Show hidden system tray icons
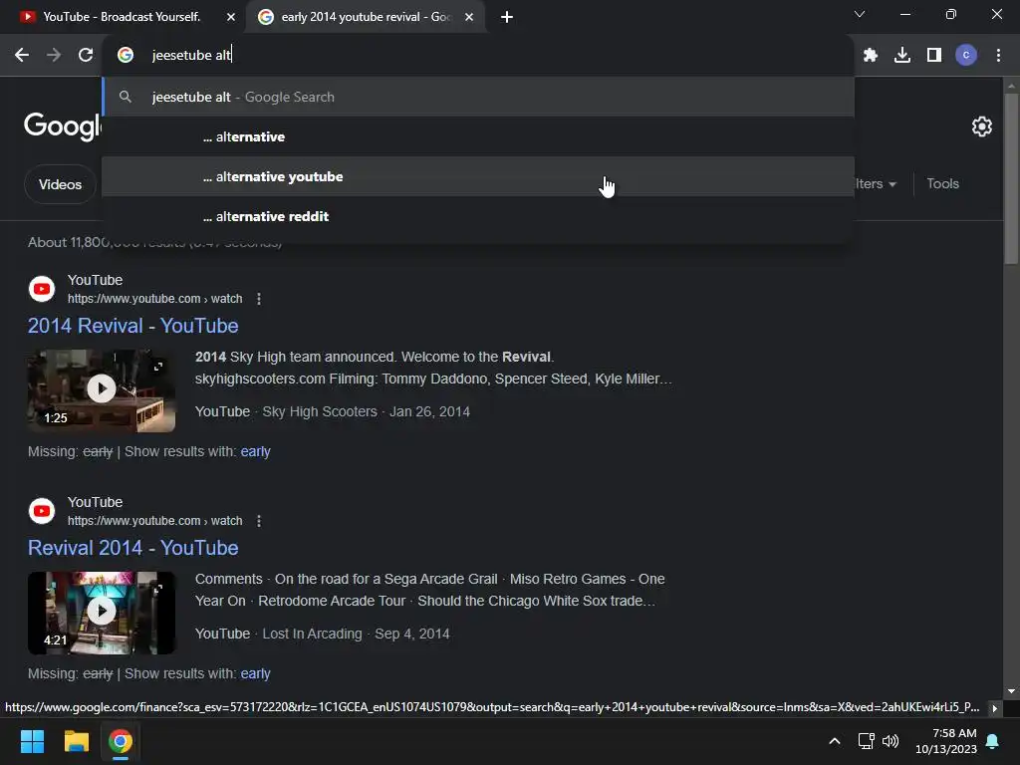 [x=835, y=741]
